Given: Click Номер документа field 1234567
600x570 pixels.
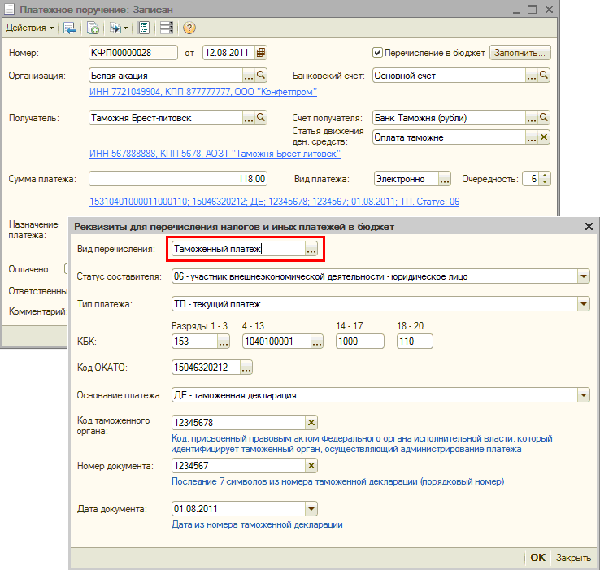Looking at the screenshot, I should [x=238, y=466].
